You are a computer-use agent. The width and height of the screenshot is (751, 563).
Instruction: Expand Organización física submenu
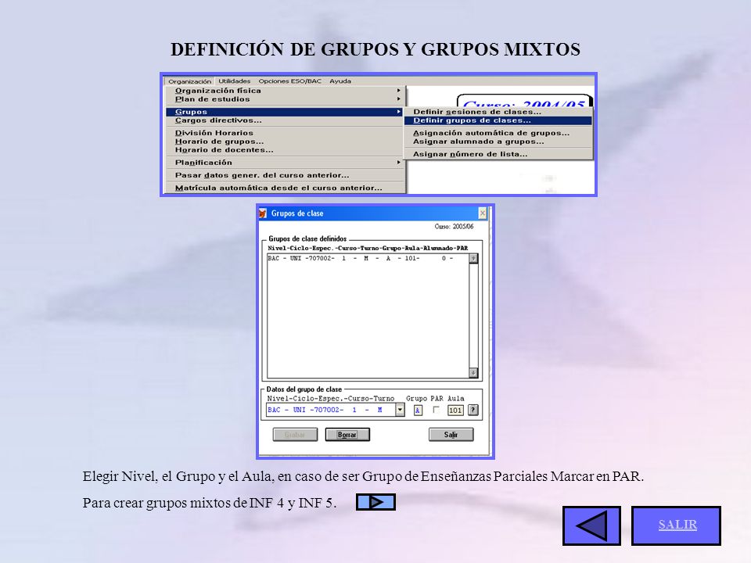[286, 91]
